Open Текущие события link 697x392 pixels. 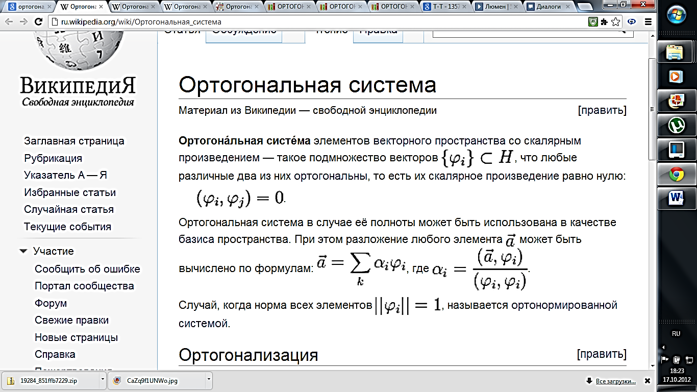[67, 227]
